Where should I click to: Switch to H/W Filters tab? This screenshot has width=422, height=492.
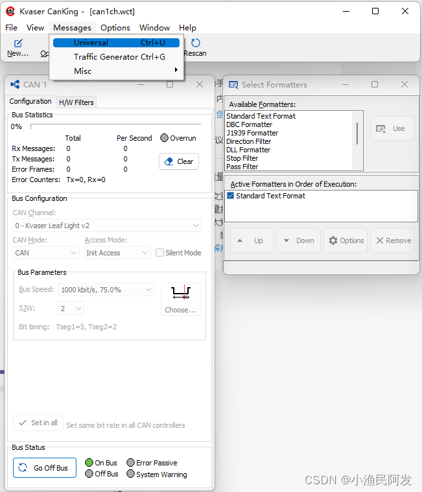click(76, 102)
